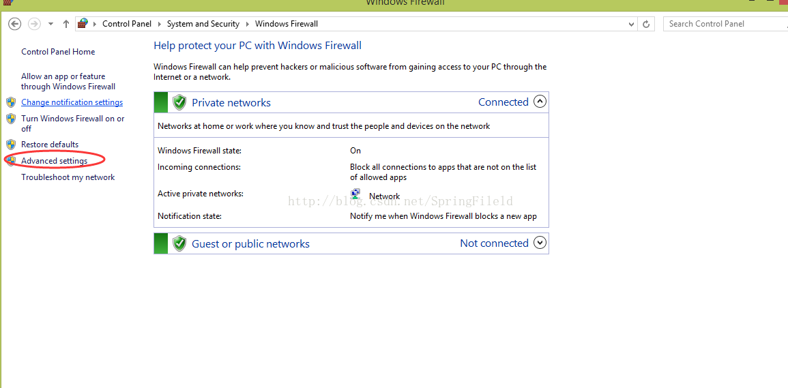This screenshot has height=388, width=788.
Task: Click green shield icon for Private networks
Action: 179,102
